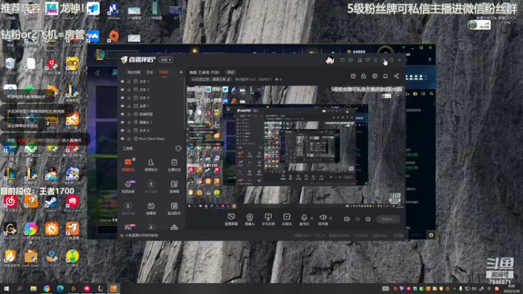Click the notification bell icon above preview
Viewport: 523px width, 294px height.
tap(385, 76)
